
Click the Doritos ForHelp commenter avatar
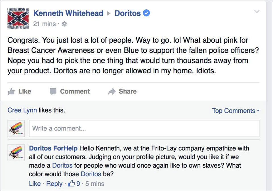click(x=16, y=153)
